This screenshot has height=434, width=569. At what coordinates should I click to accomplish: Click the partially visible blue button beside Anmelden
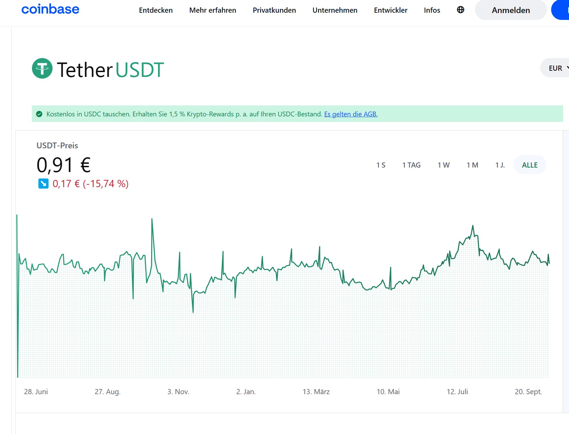click(x=560, y=10)
